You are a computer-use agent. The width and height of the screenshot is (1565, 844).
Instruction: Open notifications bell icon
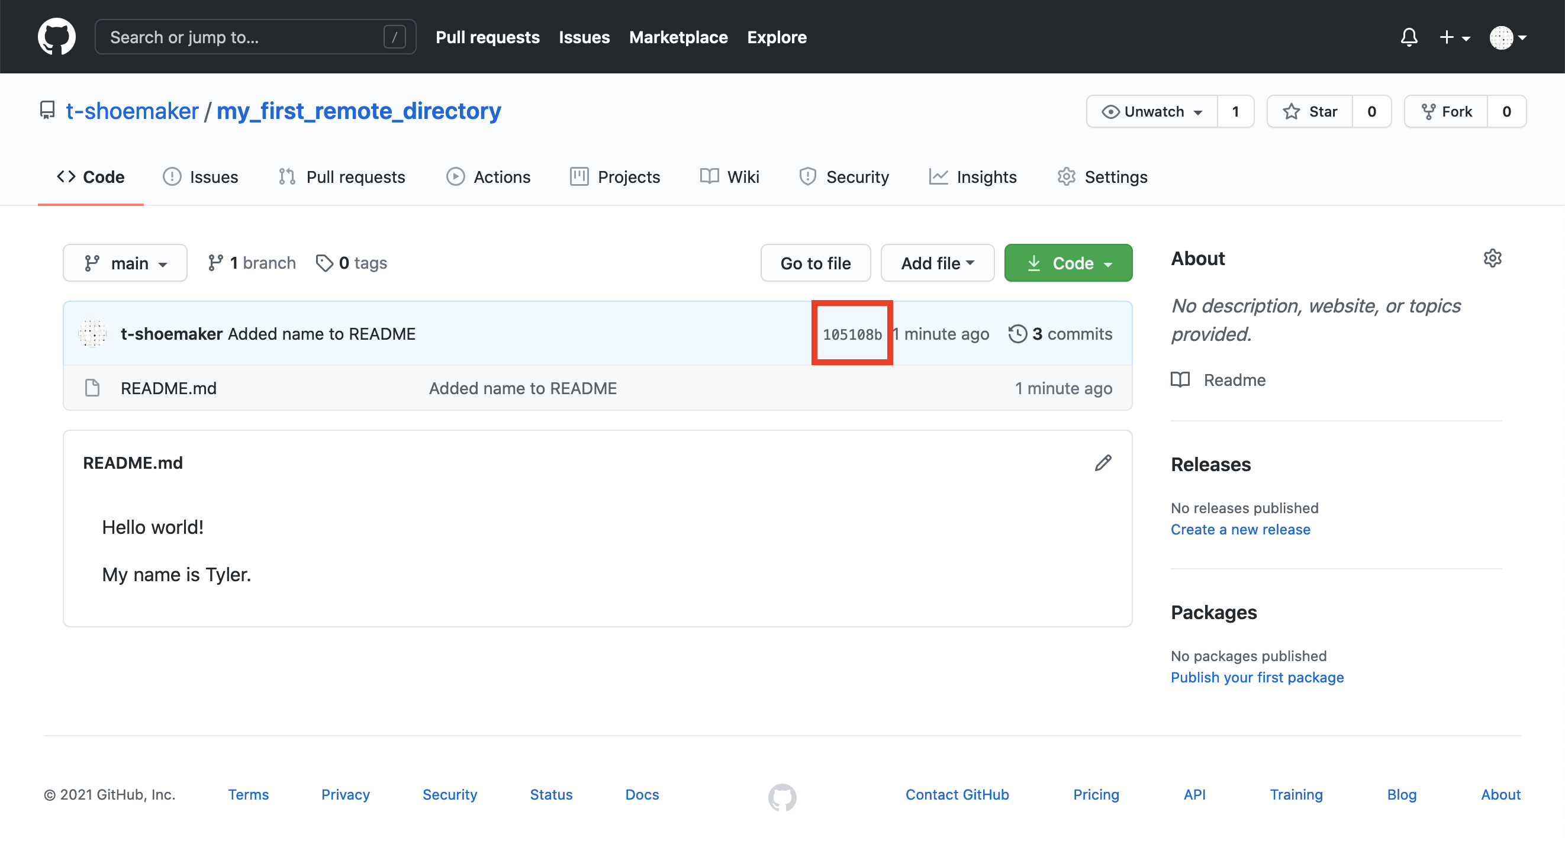1409,37
